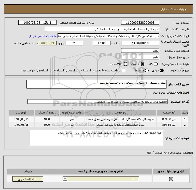Click the واحد اندازه گیری column header
The image size is (196, 190).
coord(72,112)
